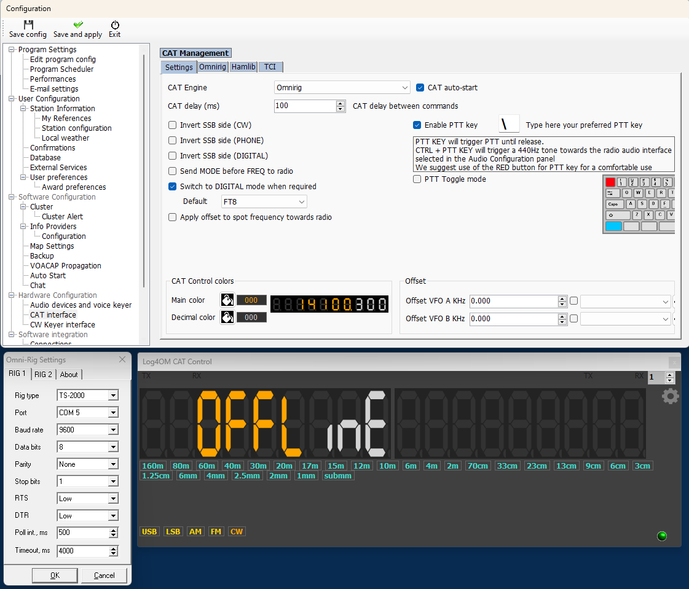Enable Invert SSB side (CW)

click(x=173, y=125)
